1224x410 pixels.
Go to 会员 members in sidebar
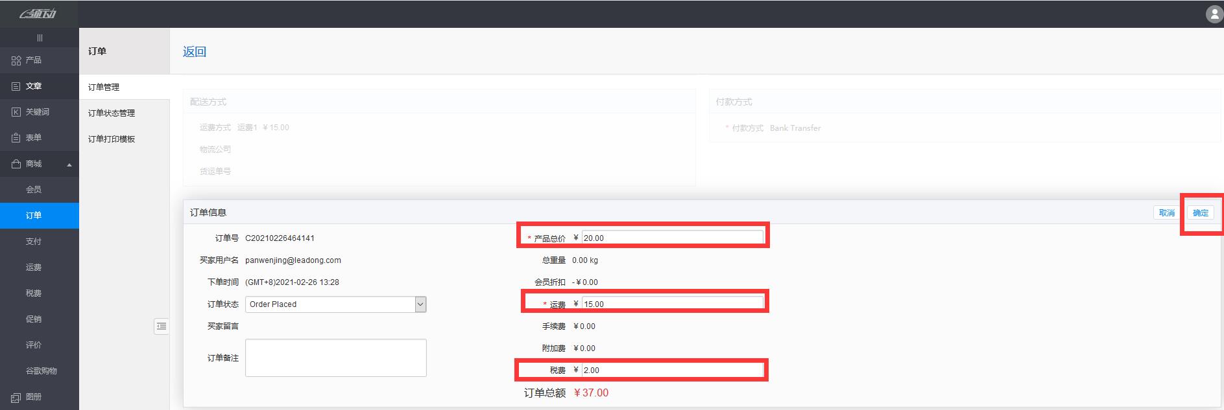coord(34,190)
